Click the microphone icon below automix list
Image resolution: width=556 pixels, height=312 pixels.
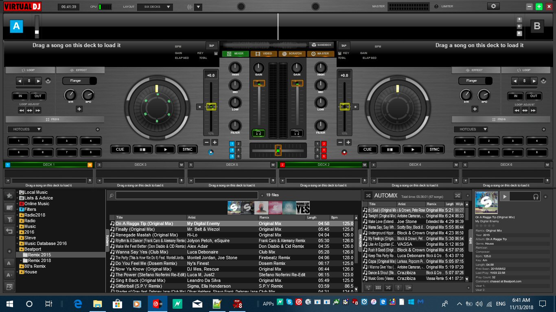(398, 288)
